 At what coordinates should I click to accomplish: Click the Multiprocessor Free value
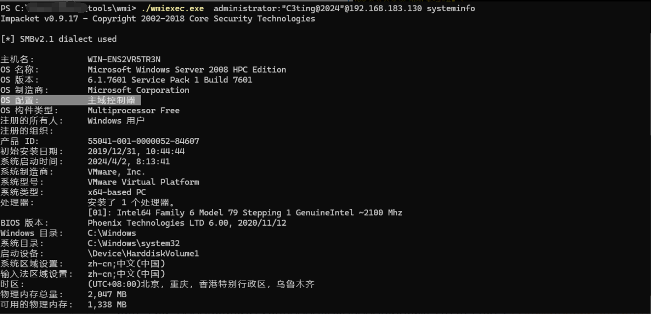click(x=133, y=110)
